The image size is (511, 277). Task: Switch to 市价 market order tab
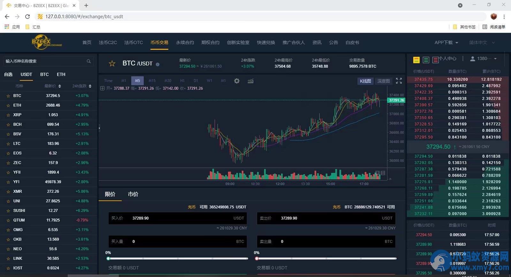[x=133, y=194]
